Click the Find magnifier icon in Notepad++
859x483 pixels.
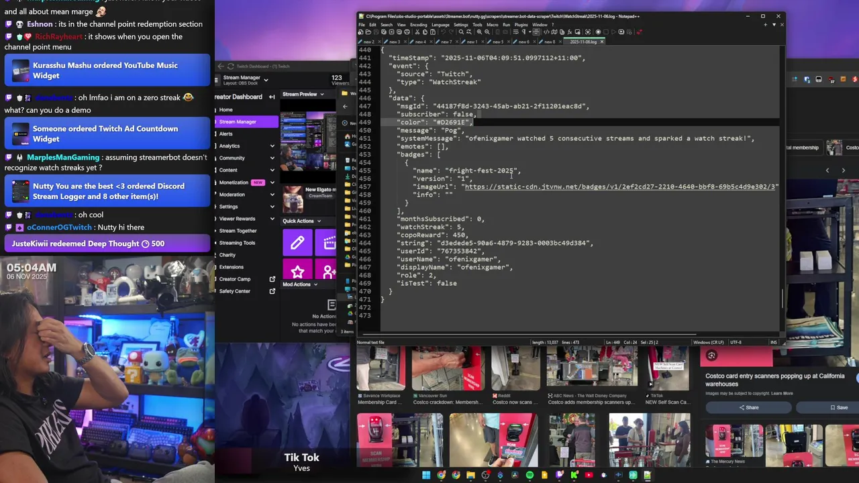(x=461, y=32)
